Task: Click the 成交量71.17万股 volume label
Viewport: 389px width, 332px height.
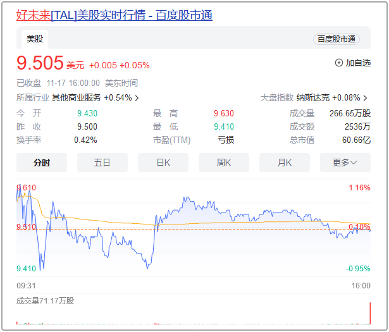Action: point(45,301)
